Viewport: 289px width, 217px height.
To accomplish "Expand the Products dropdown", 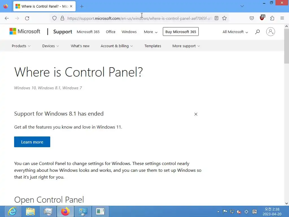I will [x=21, y=46].
